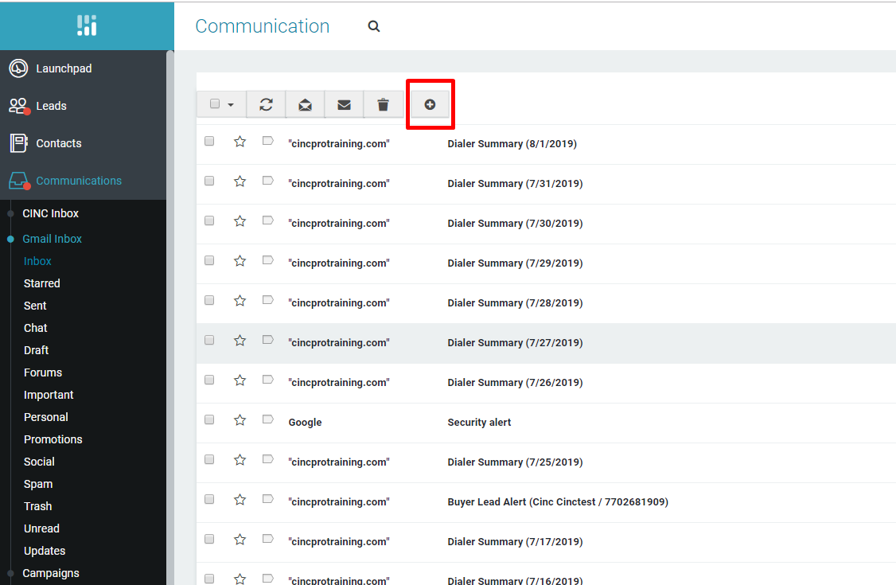Click the compose email envelope icon

(344, 104)
